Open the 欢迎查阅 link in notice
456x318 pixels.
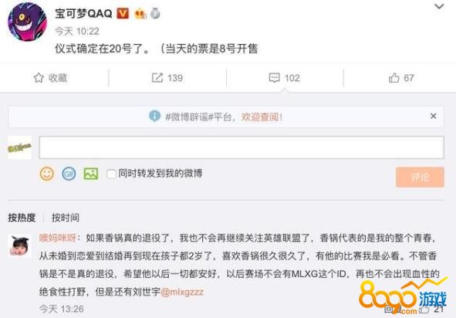click(x=262, y=117)
